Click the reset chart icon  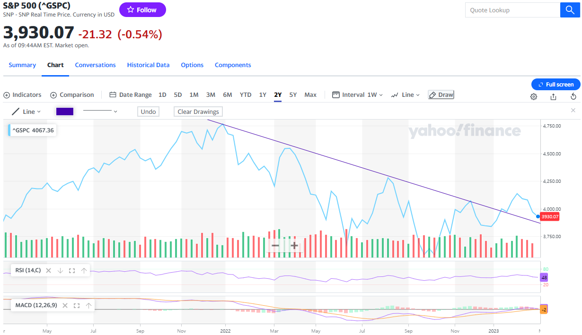click(573, 96)
